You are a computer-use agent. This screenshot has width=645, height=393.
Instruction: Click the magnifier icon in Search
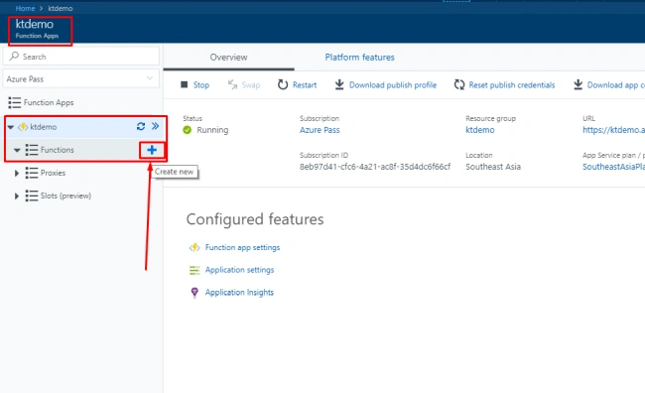coord(14,56)
